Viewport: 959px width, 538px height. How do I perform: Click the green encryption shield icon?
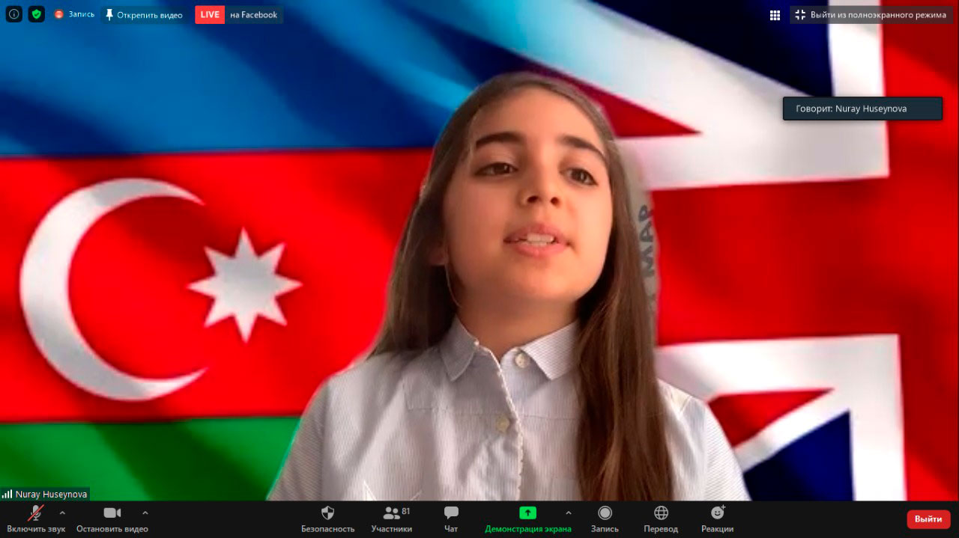click(37, 14)
